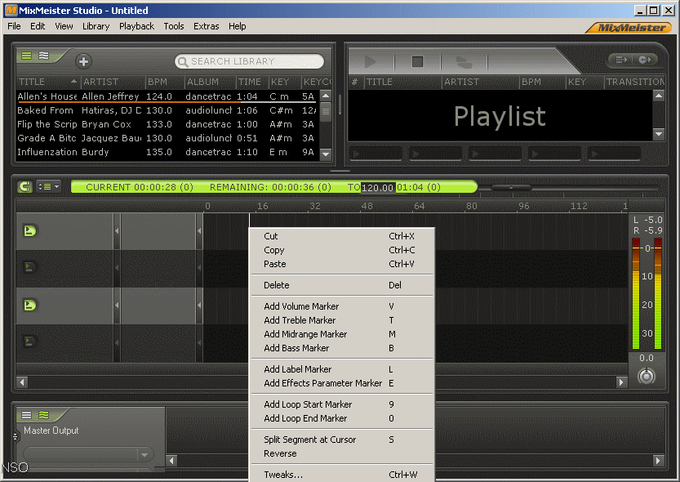Open the Help menu
This screenshot has height=482, width=680.
[238, 26]
